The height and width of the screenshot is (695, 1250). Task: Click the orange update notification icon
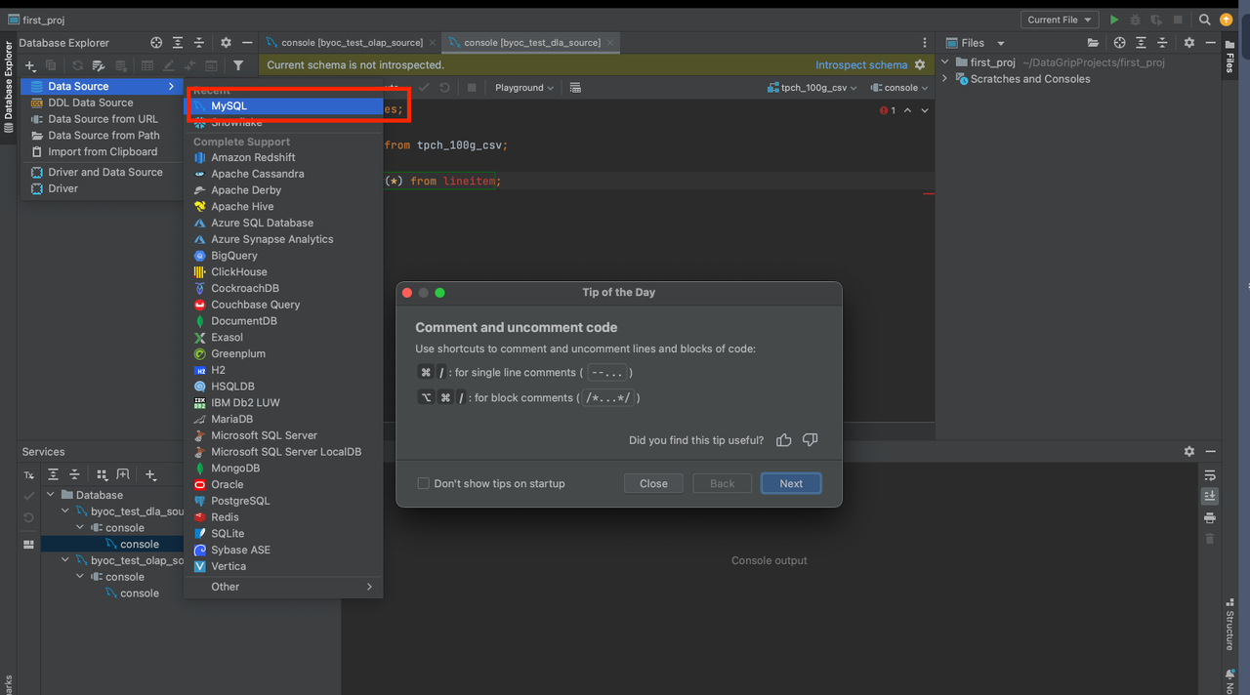1227,20
